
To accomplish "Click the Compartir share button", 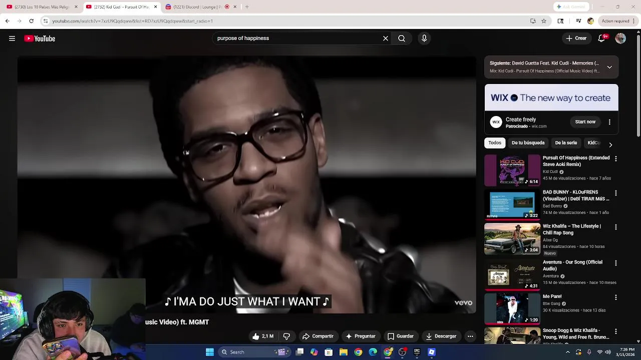I will click(x=317, y=336).
